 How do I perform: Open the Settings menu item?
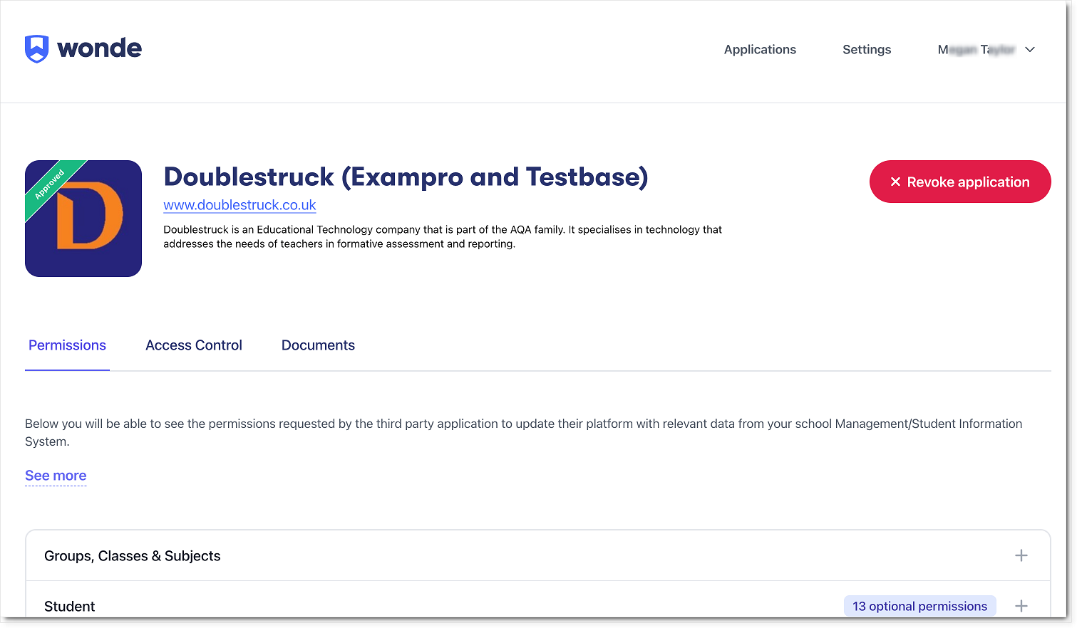[867, 50]
